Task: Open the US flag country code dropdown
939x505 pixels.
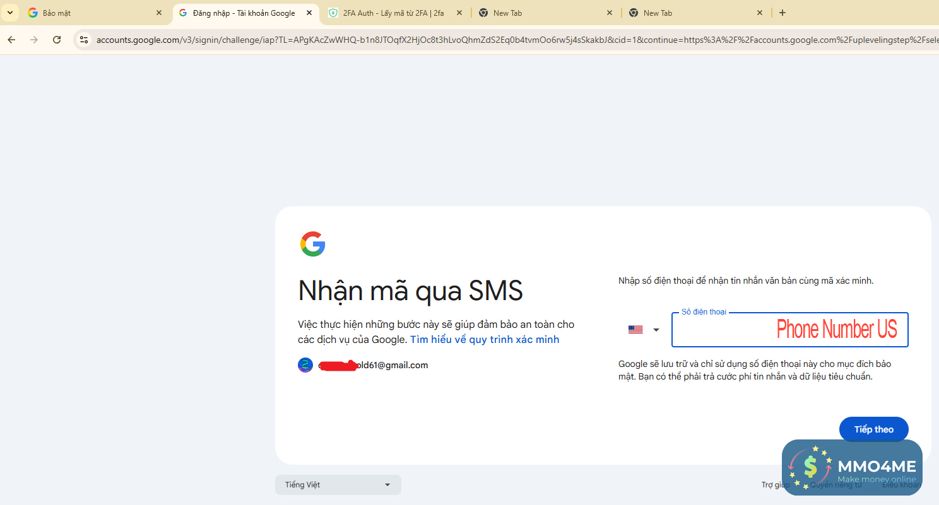Action: (x=644, y=330)
